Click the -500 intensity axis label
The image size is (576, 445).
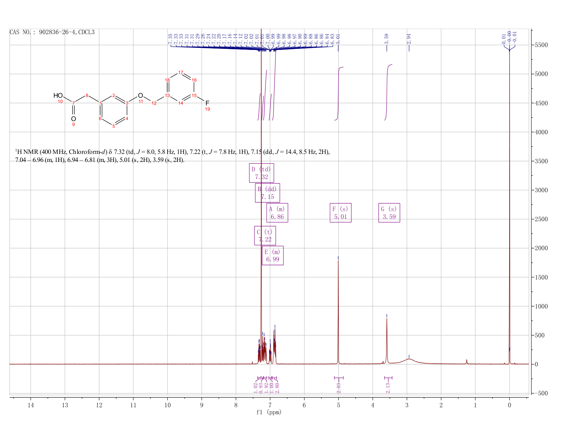coord(541,393)
